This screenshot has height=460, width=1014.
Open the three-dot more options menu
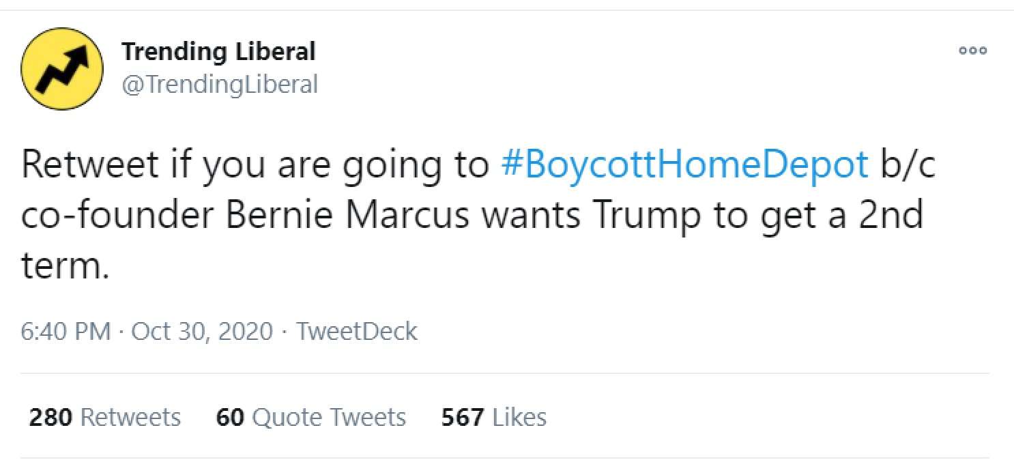click(972, 51)
